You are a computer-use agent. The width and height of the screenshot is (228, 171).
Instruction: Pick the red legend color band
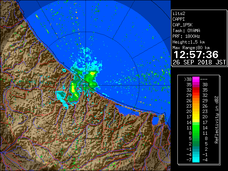pyautogui.click(x=196, y=90)
